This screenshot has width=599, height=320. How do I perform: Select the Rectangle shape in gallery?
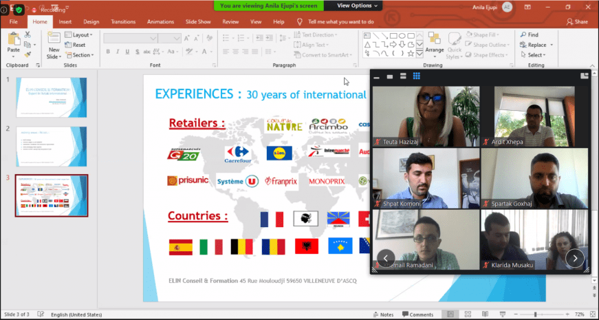393,36
